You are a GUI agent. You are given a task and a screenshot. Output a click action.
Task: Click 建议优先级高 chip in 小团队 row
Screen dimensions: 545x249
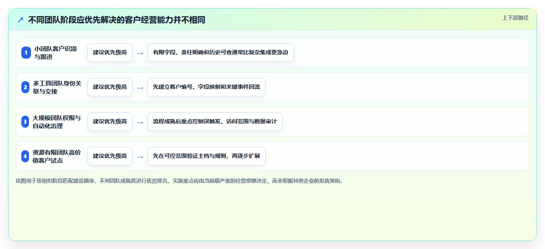coord(110,53)
